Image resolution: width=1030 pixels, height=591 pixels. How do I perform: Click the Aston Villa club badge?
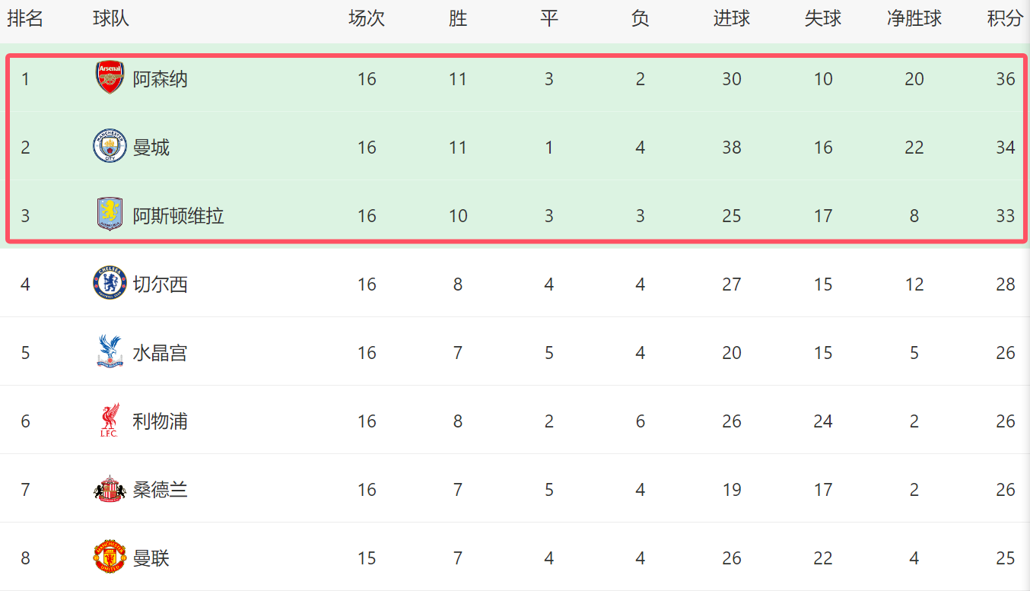[x=110, y=215]
